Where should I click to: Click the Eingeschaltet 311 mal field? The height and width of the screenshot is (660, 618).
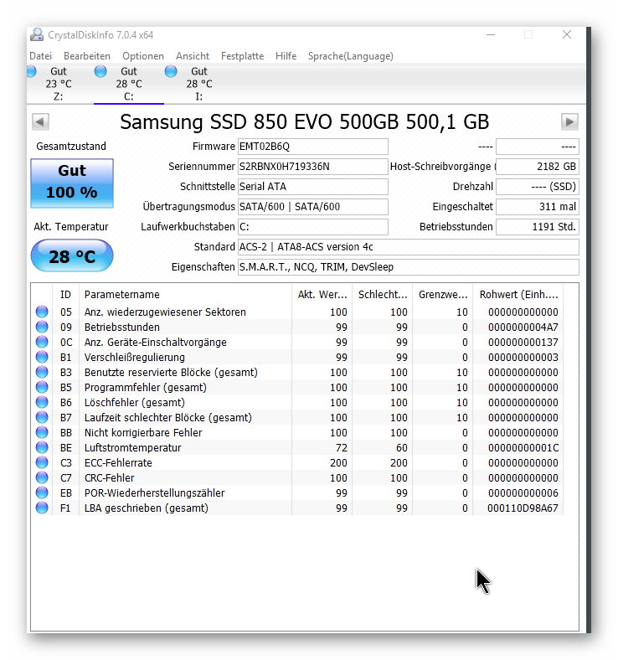[538, 207]
